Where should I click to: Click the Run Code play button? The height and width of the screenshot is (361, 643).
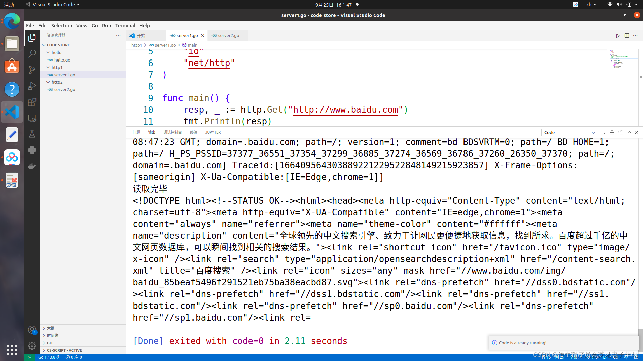pyautogui.click(x=618, y=36)
